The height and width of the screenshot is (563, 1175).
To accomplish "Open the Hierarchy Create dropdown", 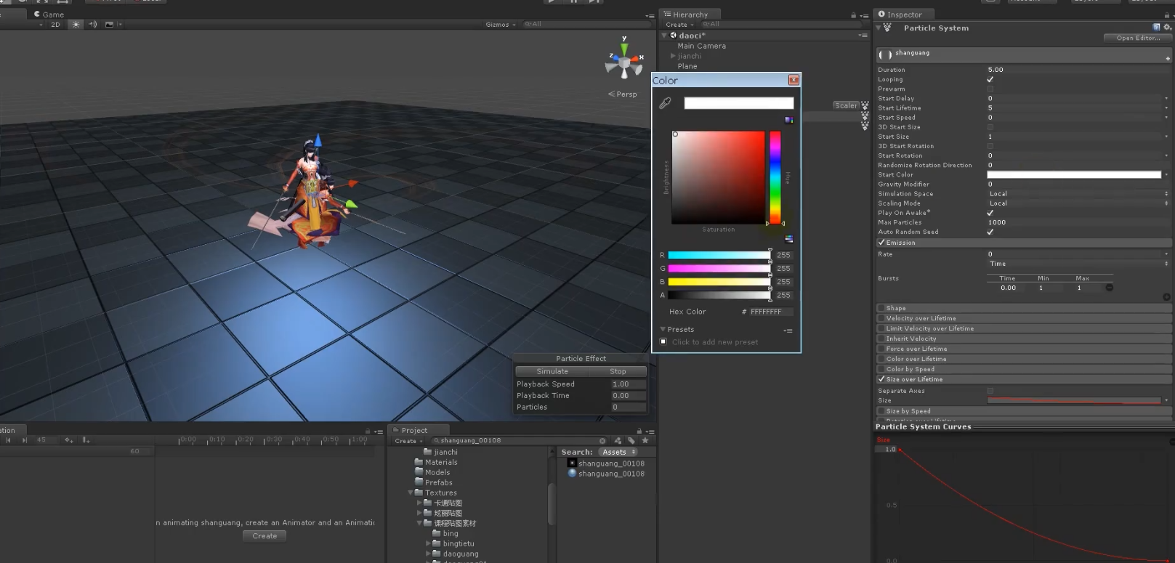I will (x=679, y=25).
